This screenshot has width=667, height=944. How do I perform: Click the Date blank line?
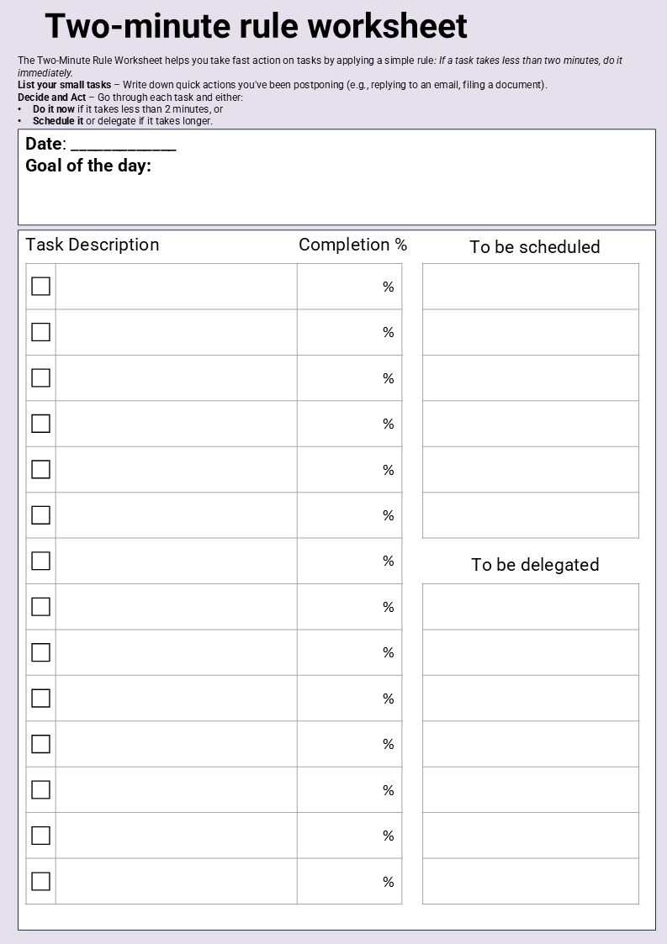pos(123,145)
